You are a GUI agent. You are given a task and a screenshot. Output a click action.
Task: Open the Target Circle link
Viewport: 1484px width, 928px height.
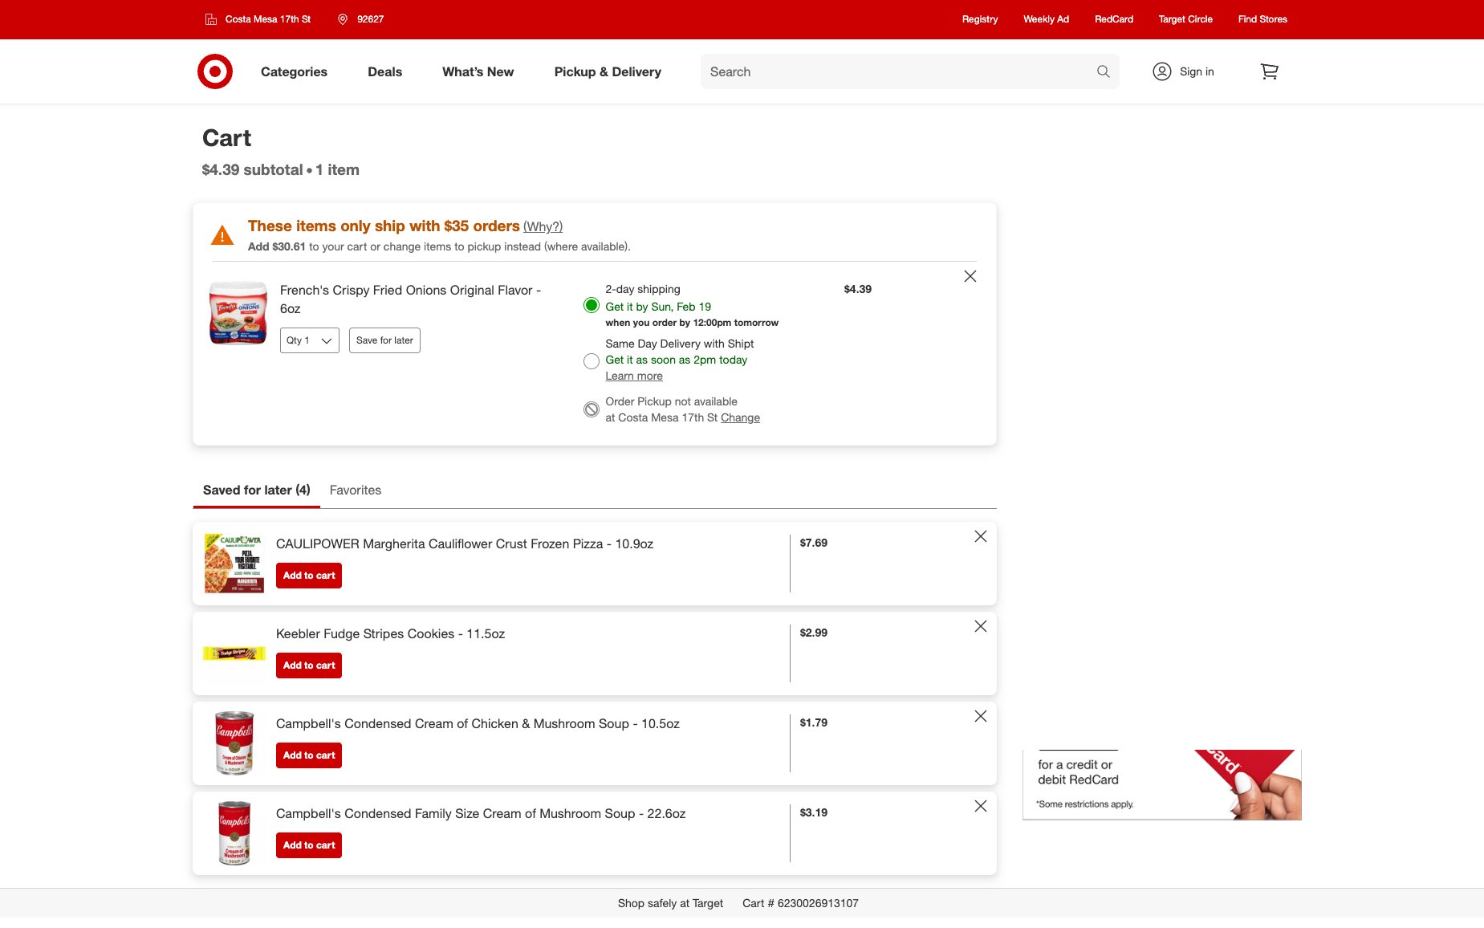[x=1185, y=19]
